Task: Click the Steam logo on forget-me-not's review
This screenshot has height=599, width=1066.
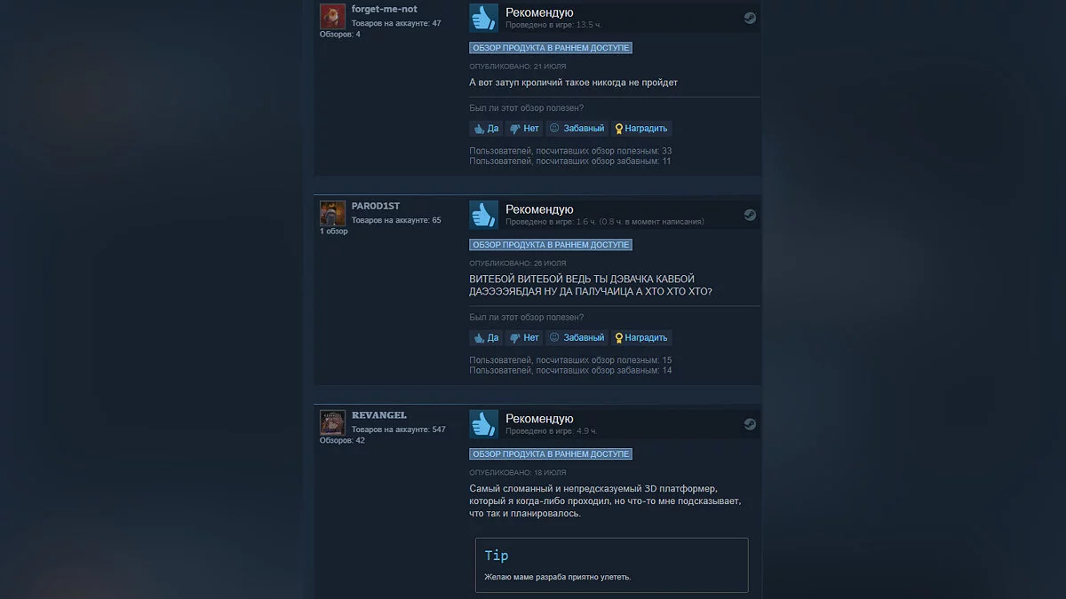Action: tap(750, 18)
